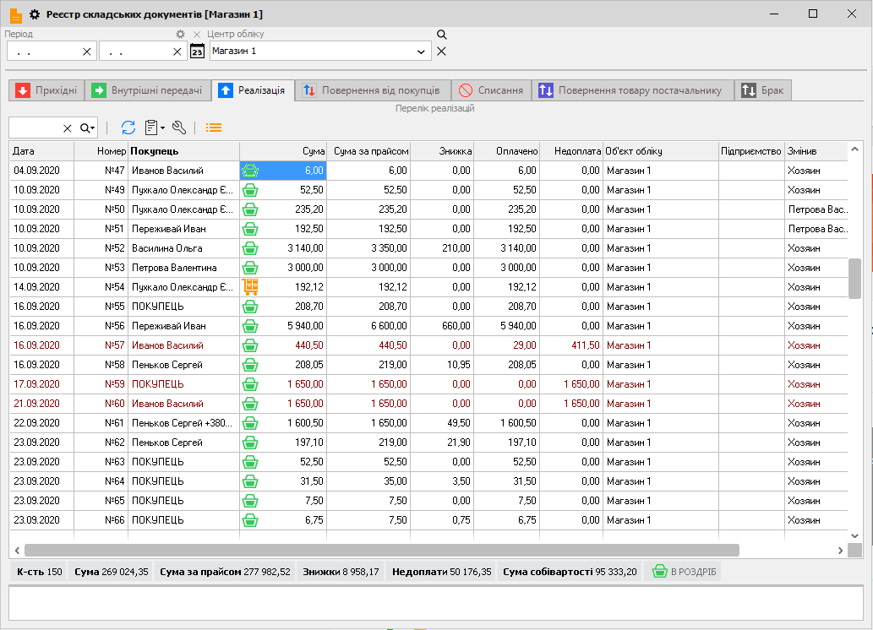Sort by the Недоплата column header
This screenshot has height=630, width=873.
pyautogui.click(x=570, y=151)
